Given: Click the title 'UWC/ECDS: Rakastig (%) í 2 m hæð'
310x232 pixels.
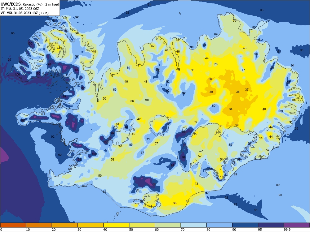Looking at the screenshot, I should click(x=30, y=4).
